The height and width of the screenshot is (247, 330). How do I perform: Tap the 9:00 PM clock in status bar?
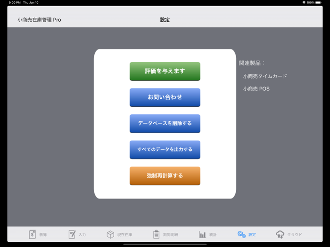[15, 2]
